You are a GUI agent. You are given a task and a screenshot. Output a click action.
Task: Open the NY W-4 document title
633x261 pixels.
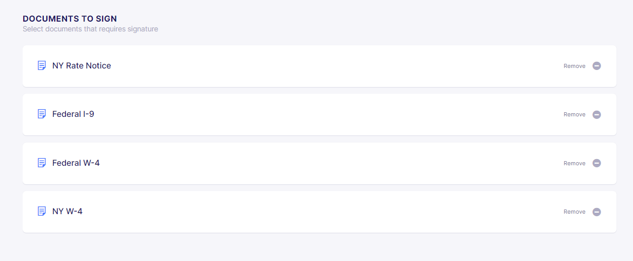click(67, 212)
